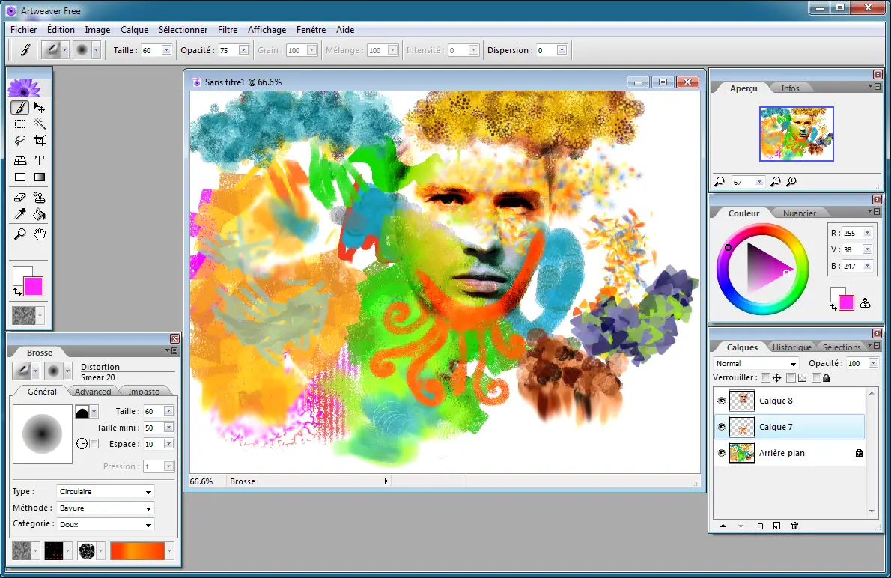Open the brush category picker in options bar
Screen dimensions: 891x578
(x=55, y=50)
